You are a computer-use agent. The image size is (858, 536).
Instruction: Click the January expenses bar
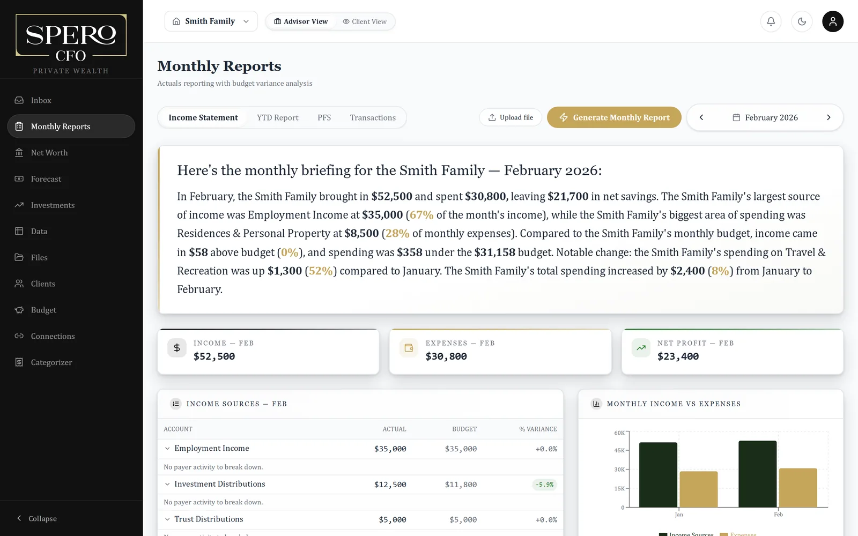point(699,489)
